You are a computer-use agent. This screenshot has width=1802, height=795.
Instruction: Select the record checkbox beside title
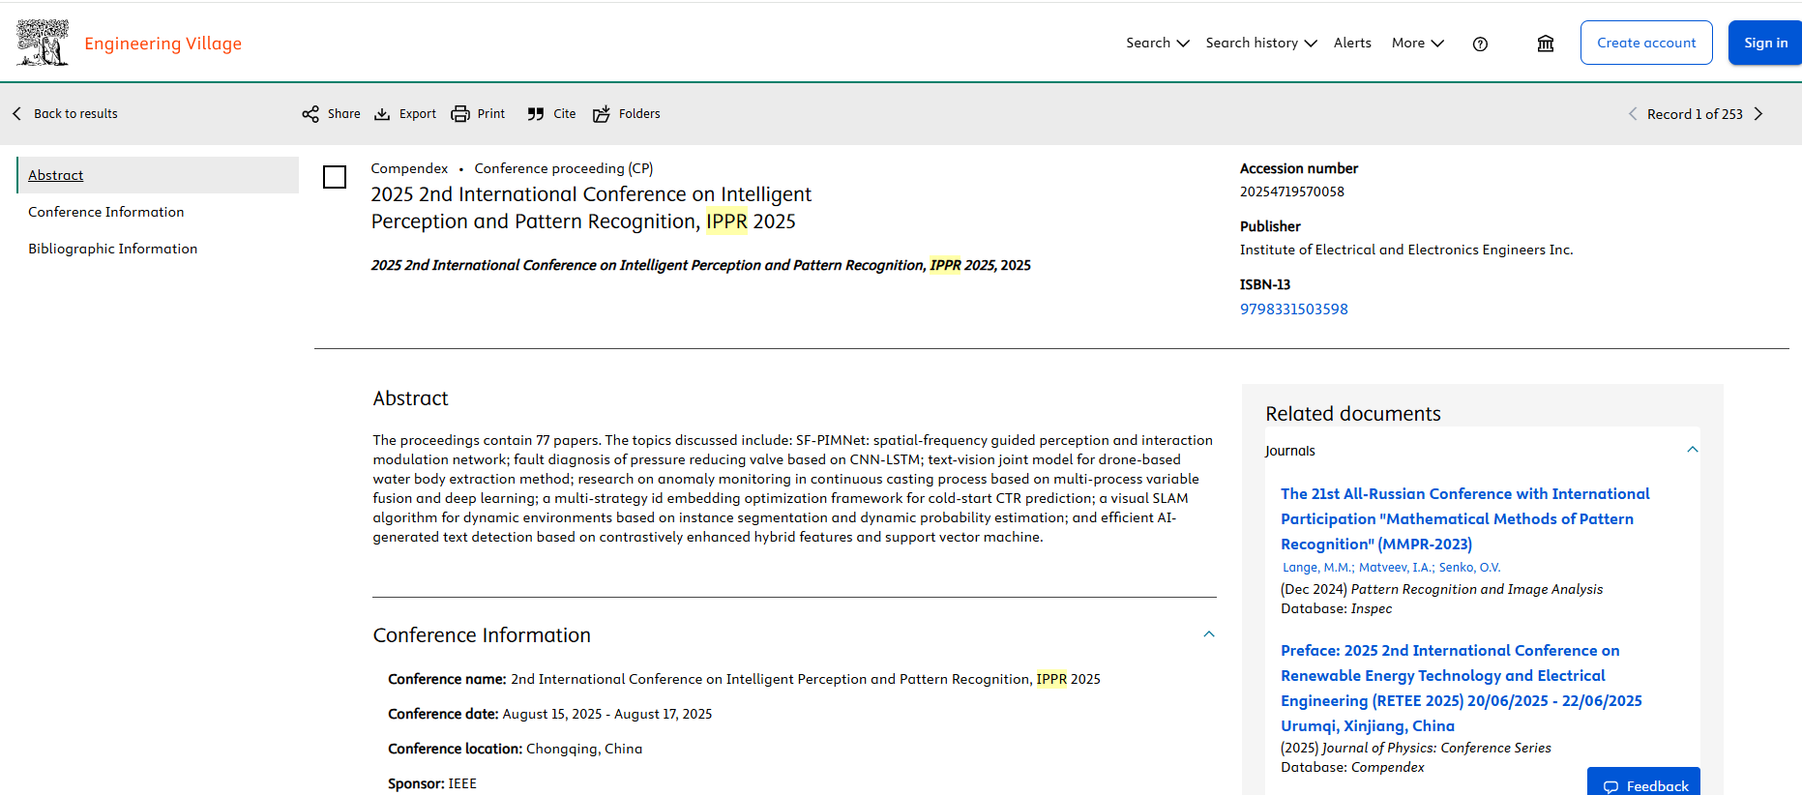pos(335,177)
